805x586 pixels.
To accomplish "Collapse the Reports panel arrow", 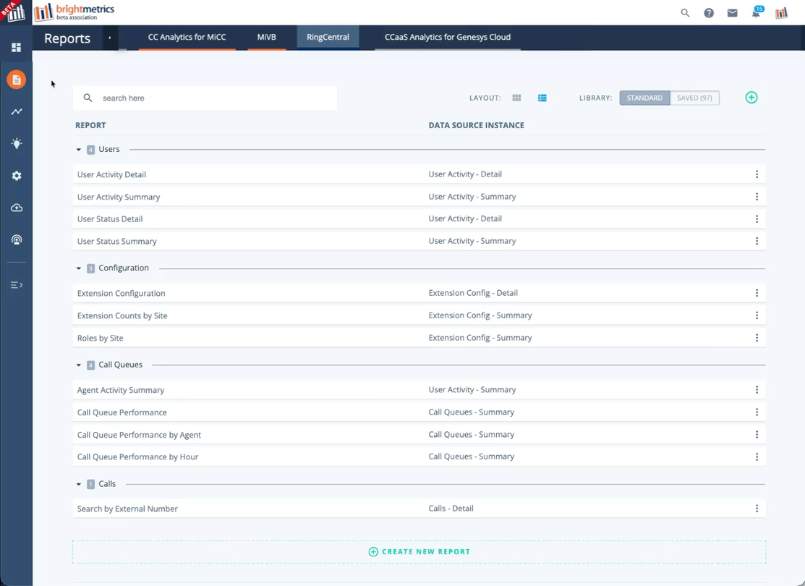I will pos(109,38).
